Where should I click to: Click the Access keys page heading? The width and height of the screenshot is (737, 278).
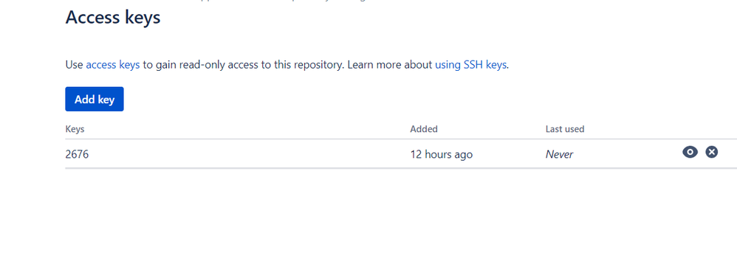[x=113, y=18]
